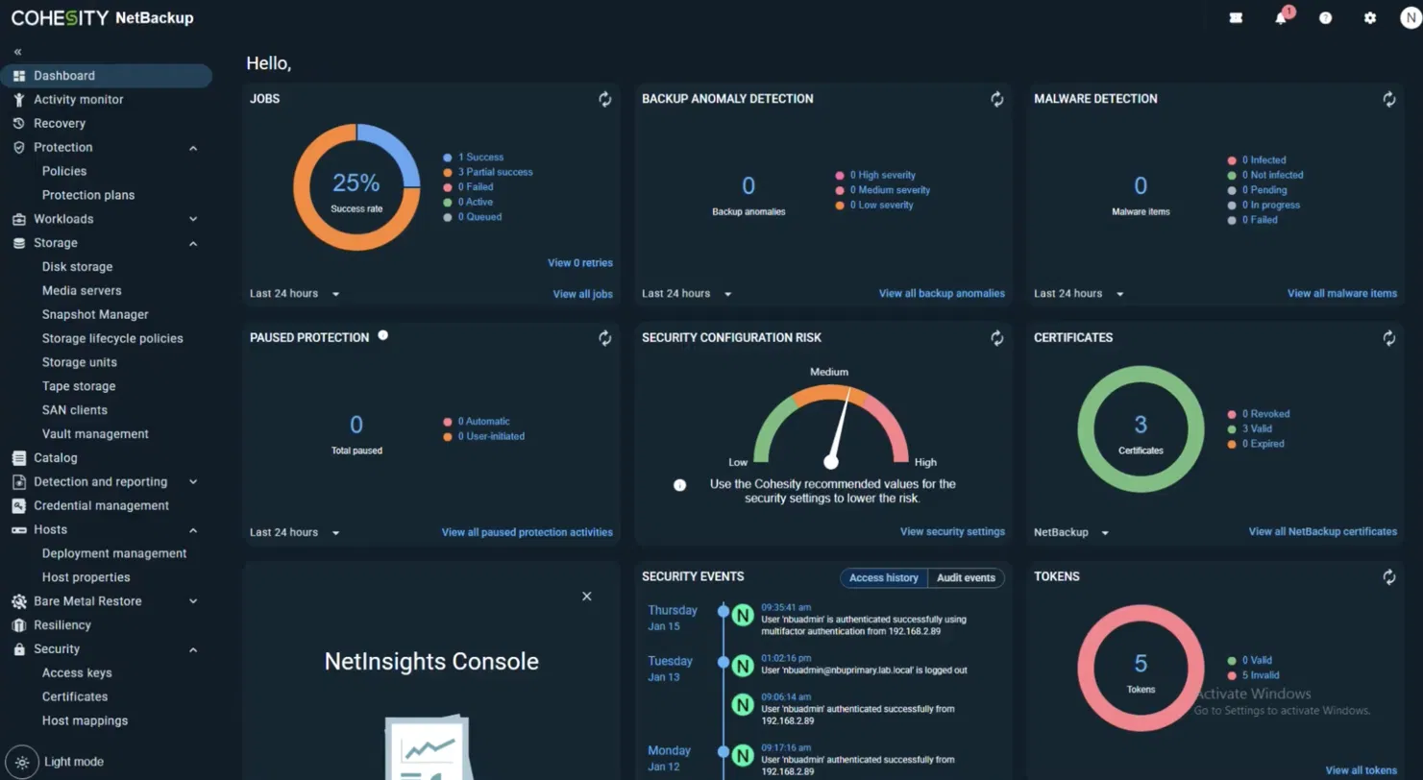Refresh the Malware Detection widget
The image size is (1423, 780).
pyautogui.click(x=1389, y=99)
